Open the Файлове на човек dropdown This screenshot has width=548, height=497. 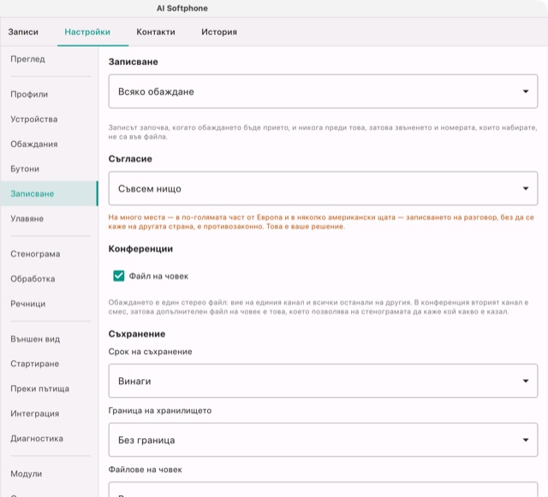coord(323,489)
